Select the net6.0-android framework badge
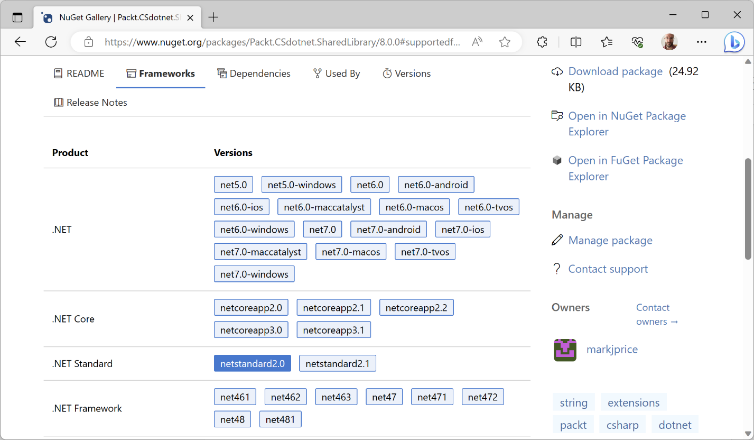This screenshot has height=440, width=754. [436, 185]
